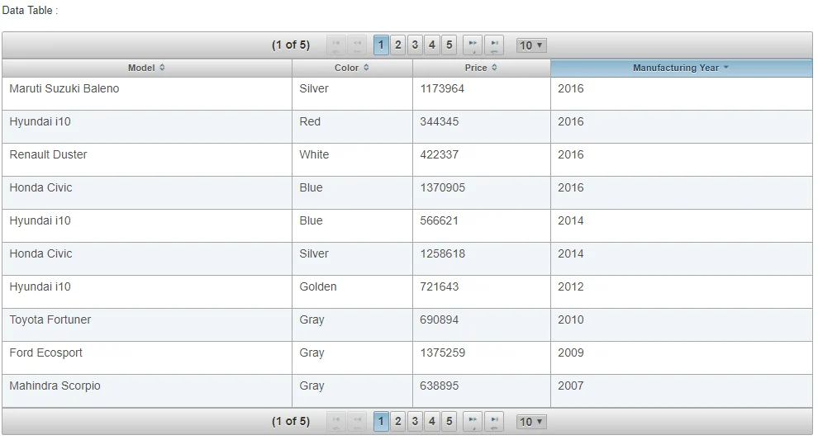Select page 2 in top paginator
The width and height of the screenshot is (818, 440).
(398, 45)
